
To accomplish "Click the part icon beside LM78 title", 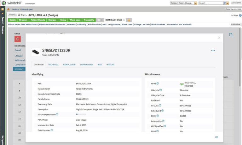I will pyautogui.click(x=19, y=15).
